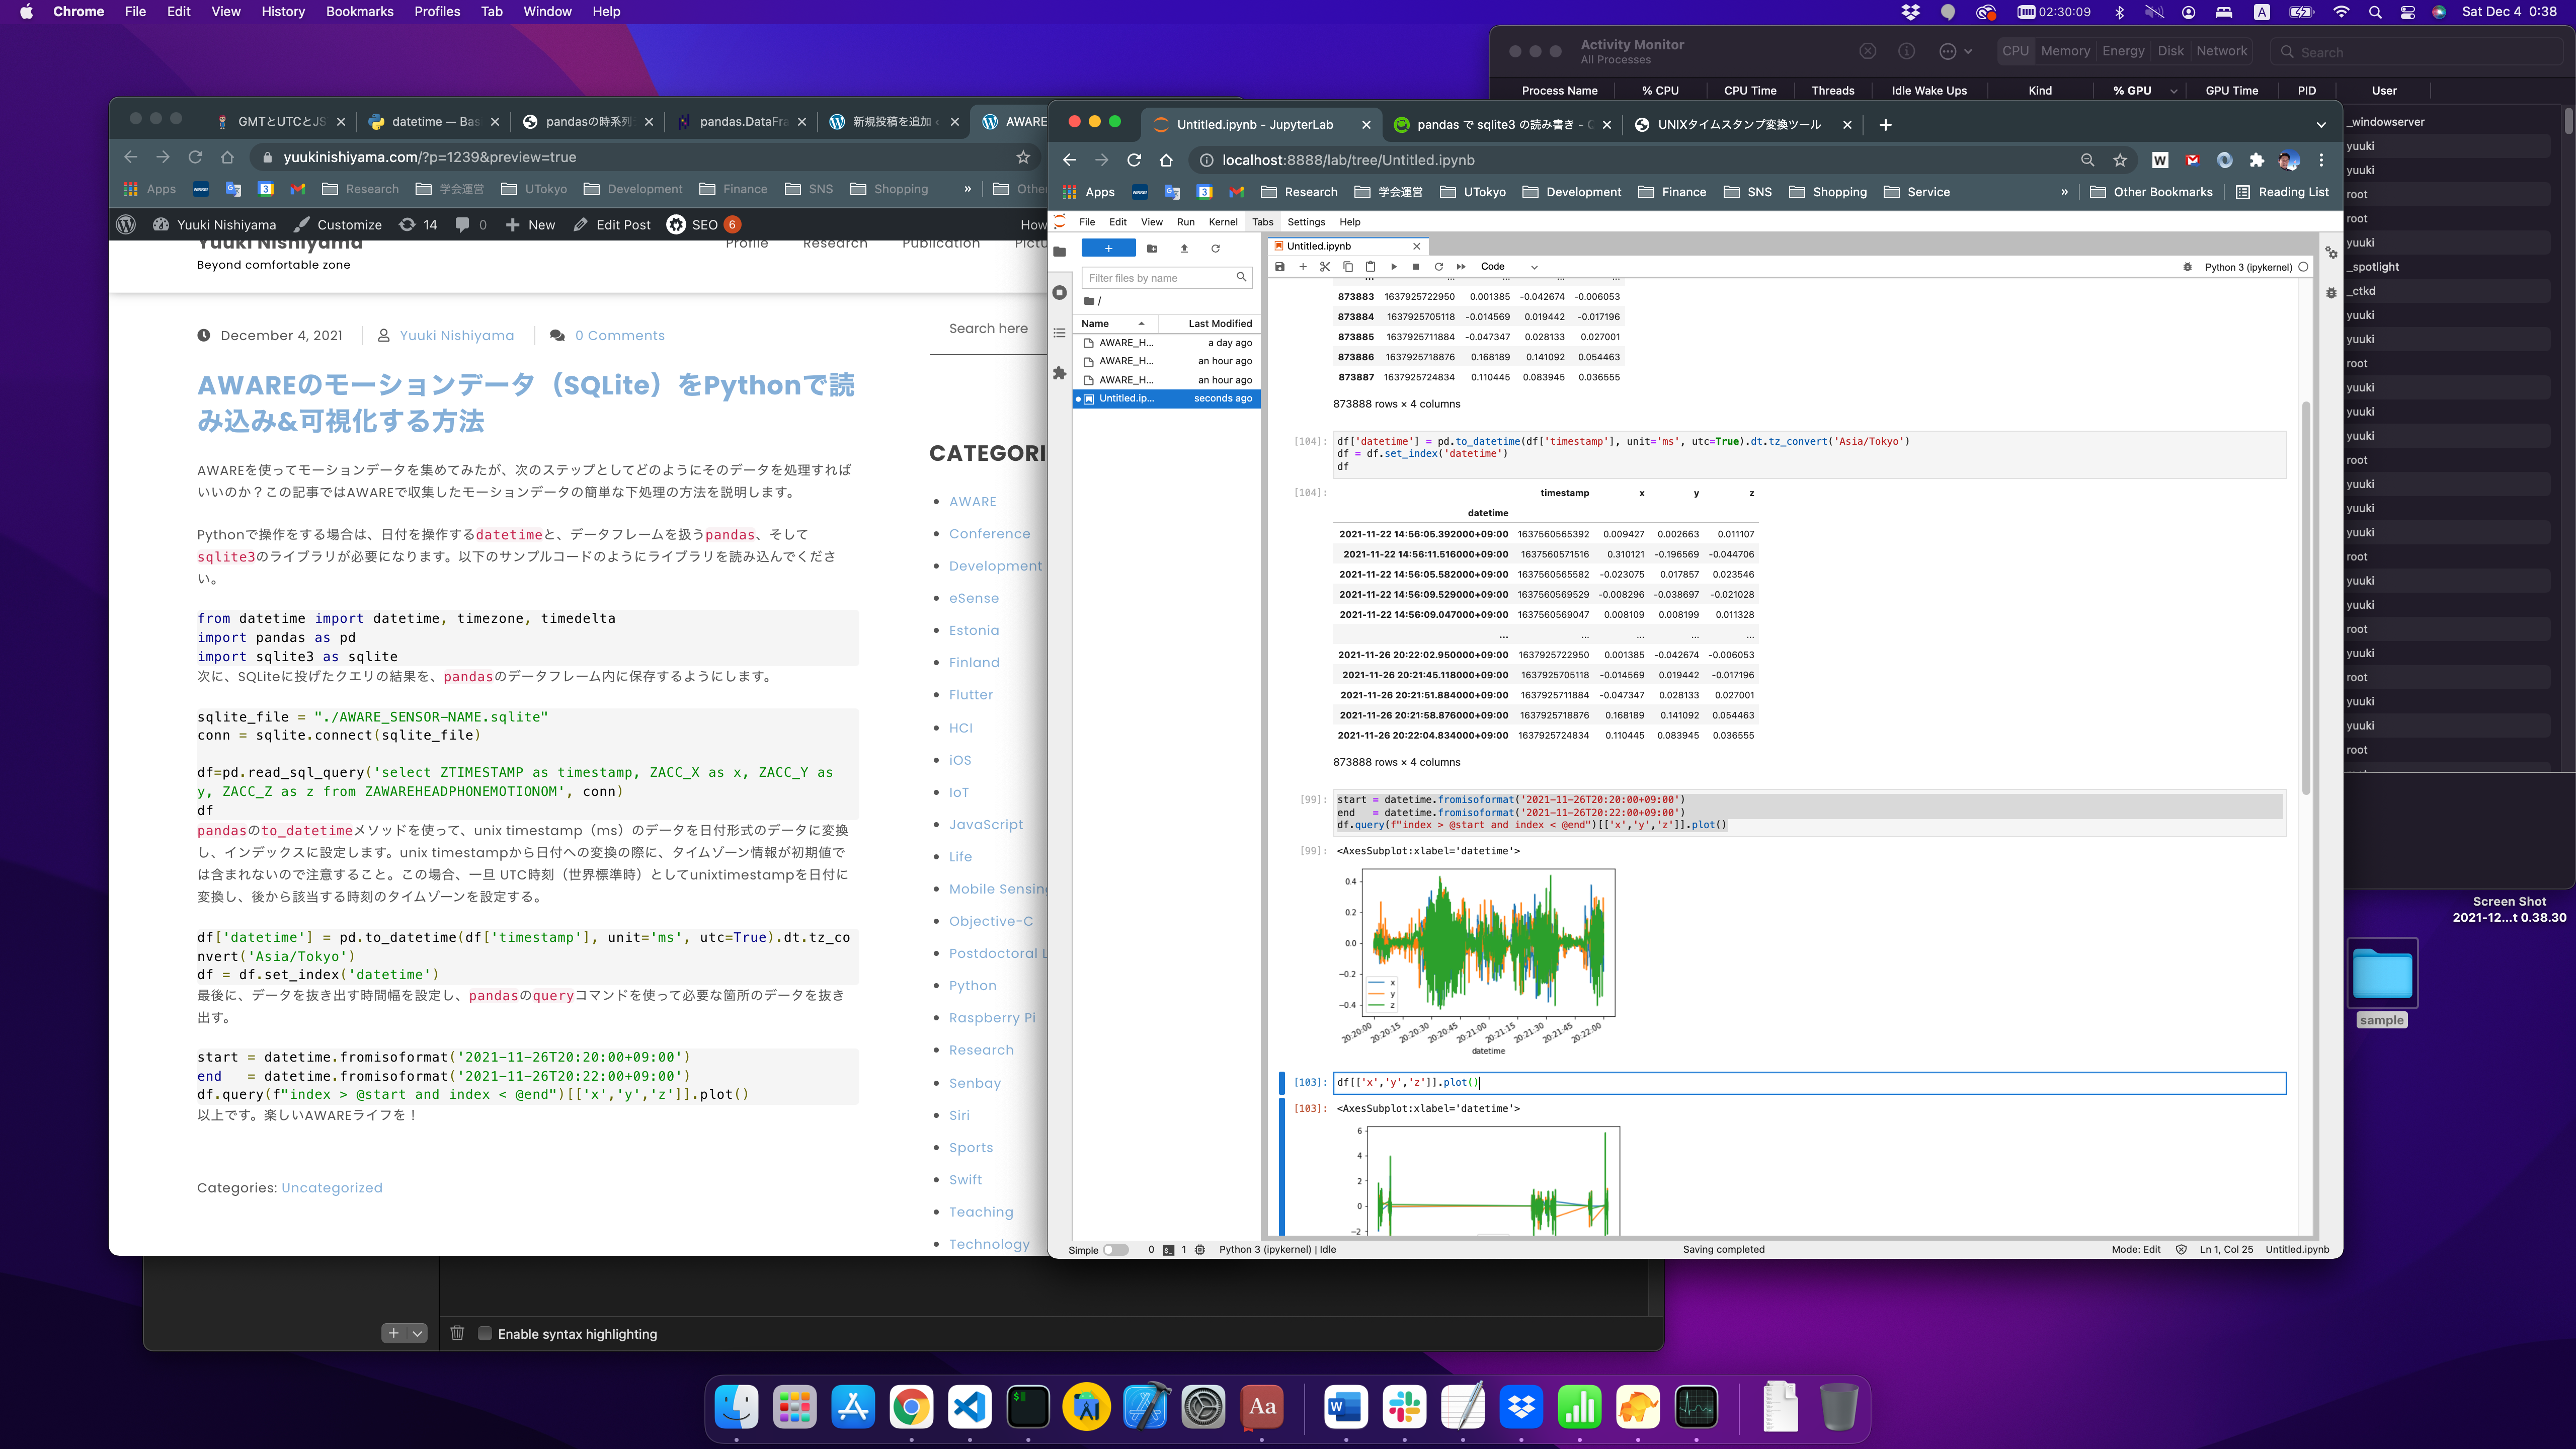
Task: Copy selected cells in notebook toolbar
Action: click(x=1348, y=267)
